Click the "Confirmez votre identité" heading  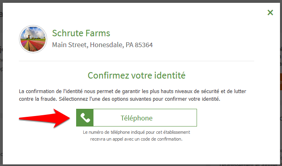coord(137,75)
